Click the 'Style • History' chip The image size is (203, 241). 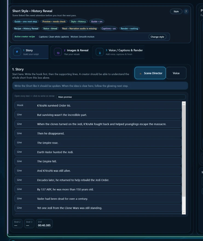(78, 22)
